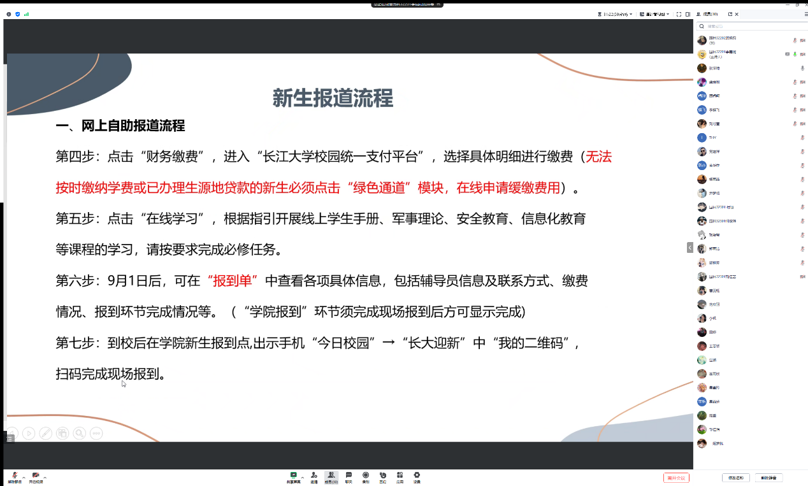Click the Leave Meeting (离开会议) button

click(x=675, y=478)
